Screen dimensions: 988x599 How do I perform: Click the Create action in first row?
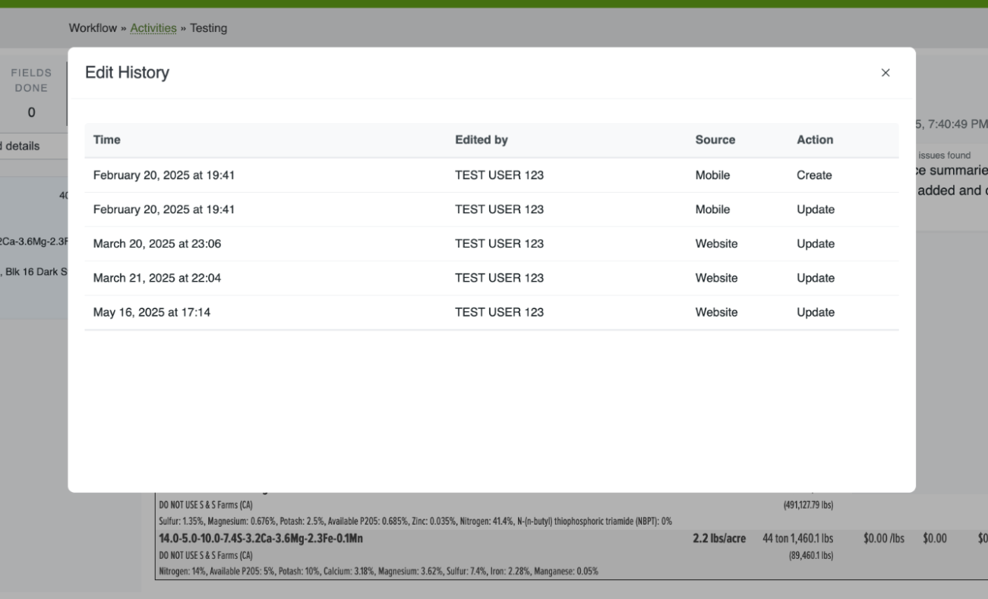[x=814, y=175]
